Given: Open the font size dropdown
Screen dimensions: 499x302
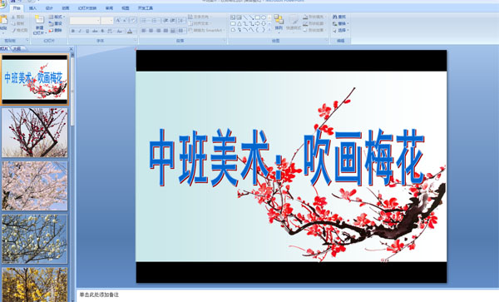Looking at the screenshot, I should pos(107,21).
